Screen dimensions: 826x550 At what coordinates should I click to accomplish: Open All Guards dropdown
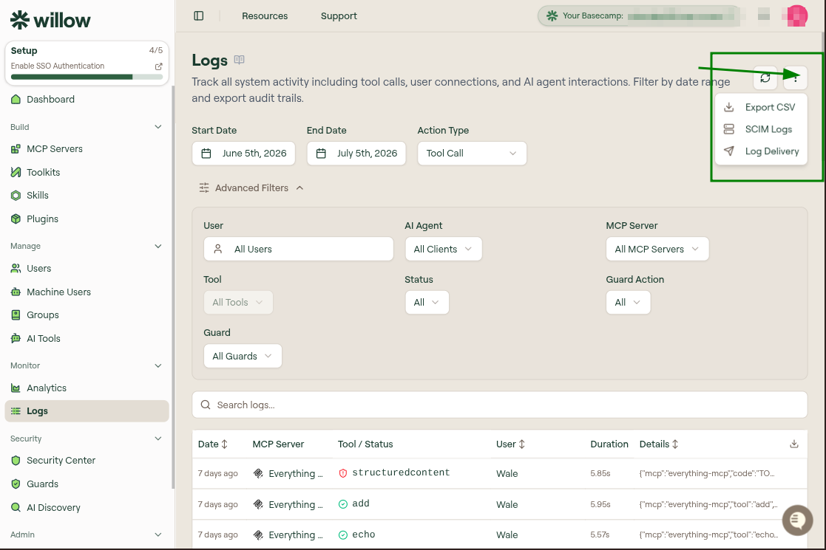[243, 357]
